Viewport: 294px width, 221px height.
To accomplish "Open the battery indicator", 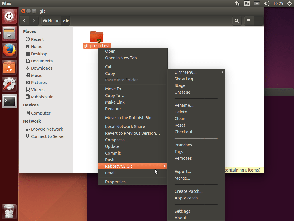I will (x=257, y=3).
